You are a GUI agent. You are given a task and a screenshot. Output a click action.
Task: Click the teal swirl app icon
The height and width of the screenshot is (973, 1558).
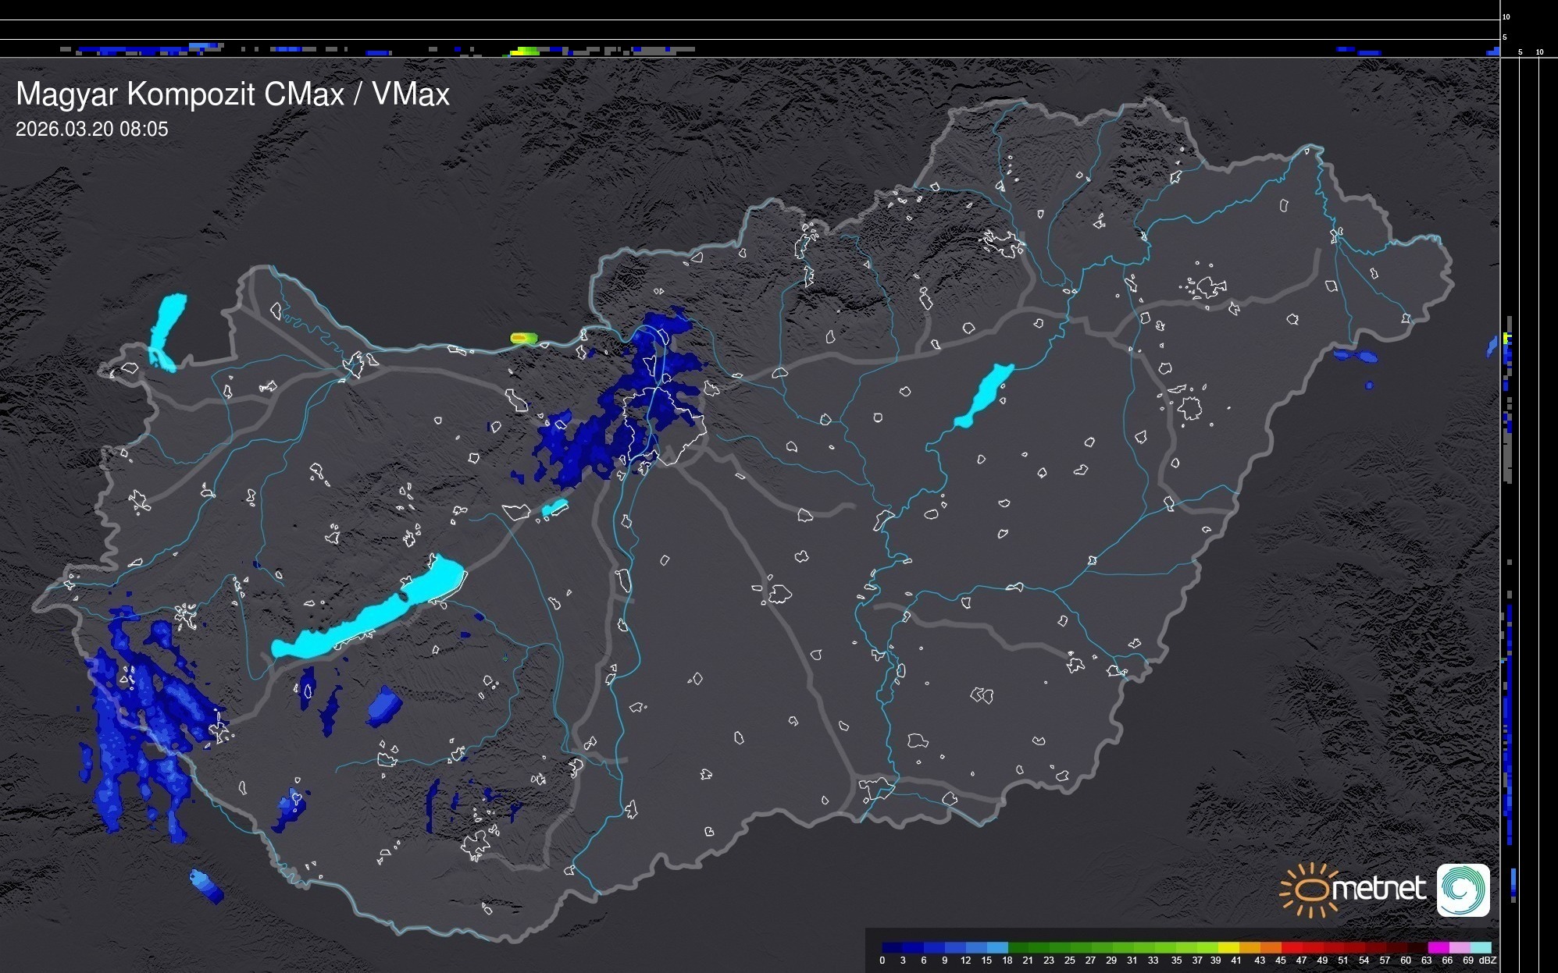pos(1464,890)
